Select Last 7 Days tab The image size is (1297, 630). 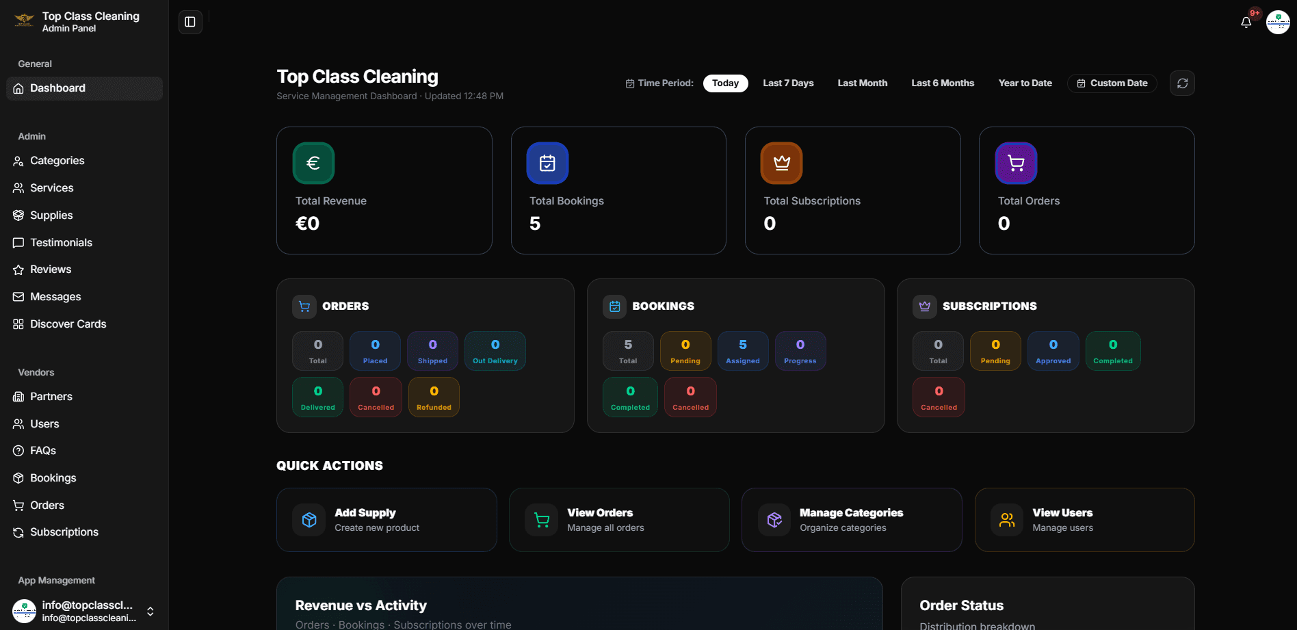coord(787,83)
